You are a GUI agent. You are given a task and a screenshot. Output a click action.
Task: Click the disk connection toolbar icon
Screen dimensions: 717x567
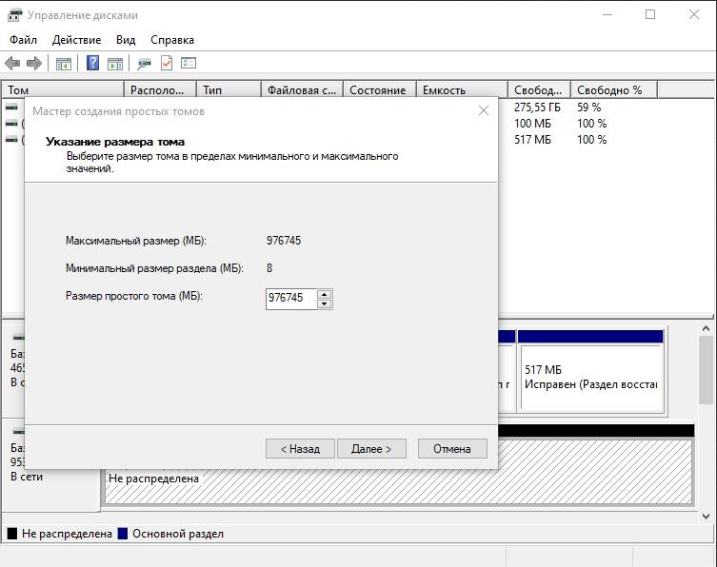pyautogui.click(x=144, y=64)
